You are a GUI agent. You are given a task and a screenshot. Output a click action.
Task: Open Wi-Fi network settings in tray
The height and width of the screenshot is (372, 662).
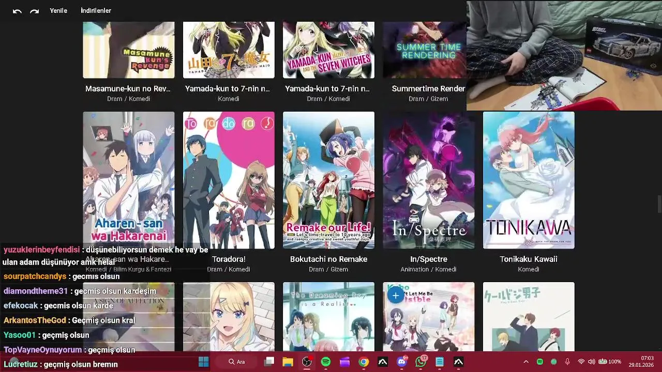(581, 362)
